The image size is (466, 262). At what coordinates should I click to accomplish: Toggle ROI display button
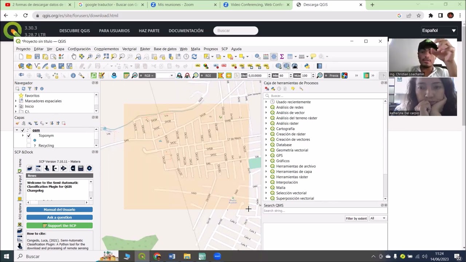[208, 75]
